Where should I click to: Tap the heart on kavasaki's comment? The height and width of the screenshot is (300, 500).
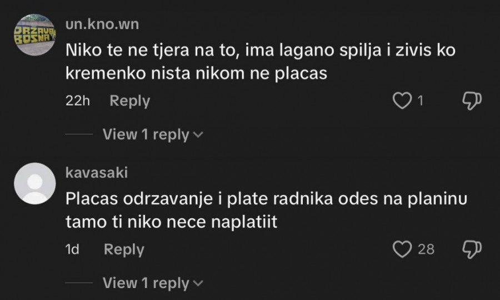click(402, 249)
